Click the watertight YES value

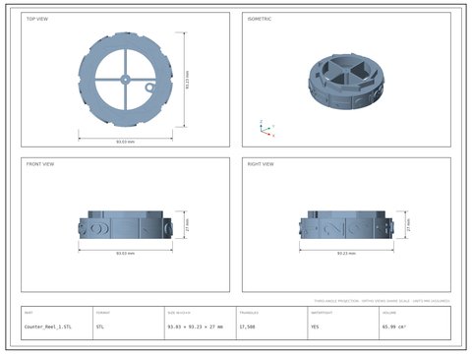point(315,326)
